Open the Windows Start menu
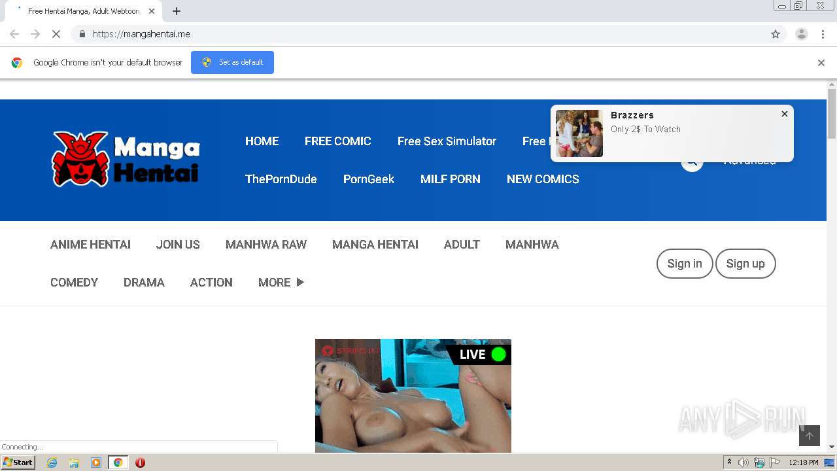837x471 pixels. (18, 462)
